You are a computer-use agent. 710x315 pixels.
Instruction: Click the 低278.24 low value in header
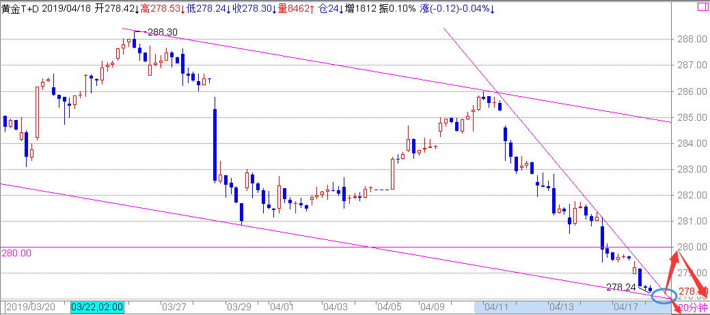(x=206, y=9)
